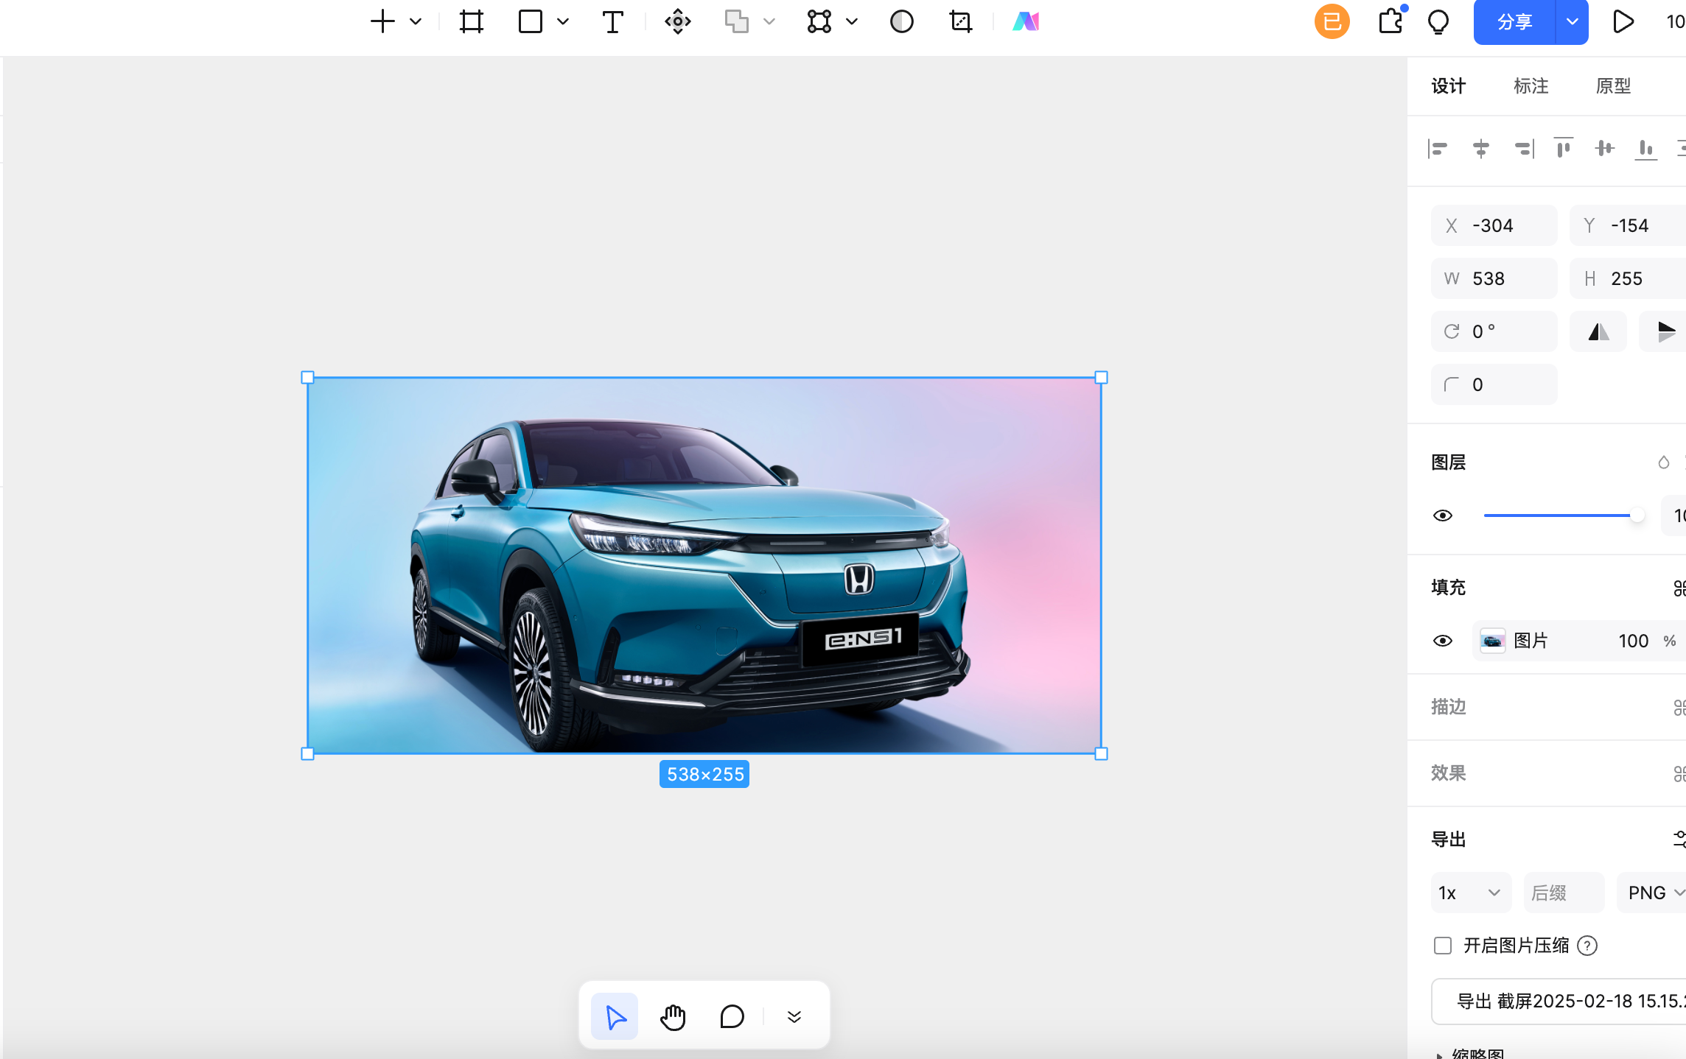
Task: Click the image compression help icon
Action: point(1587,946)
